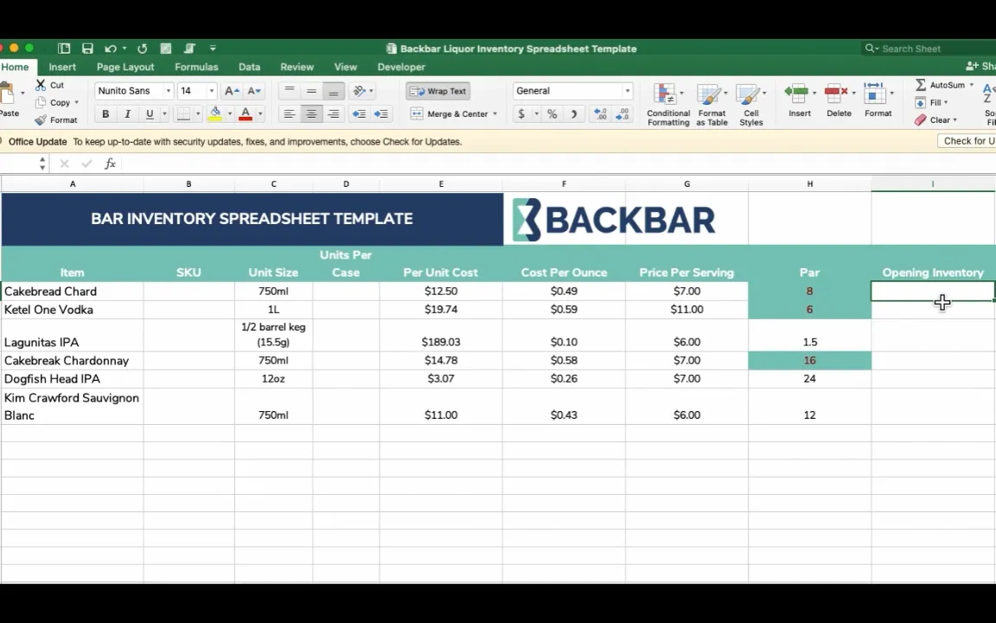Toggle Wrap Text option
This screenshot has height=623, width=996.
pos(438,91)
